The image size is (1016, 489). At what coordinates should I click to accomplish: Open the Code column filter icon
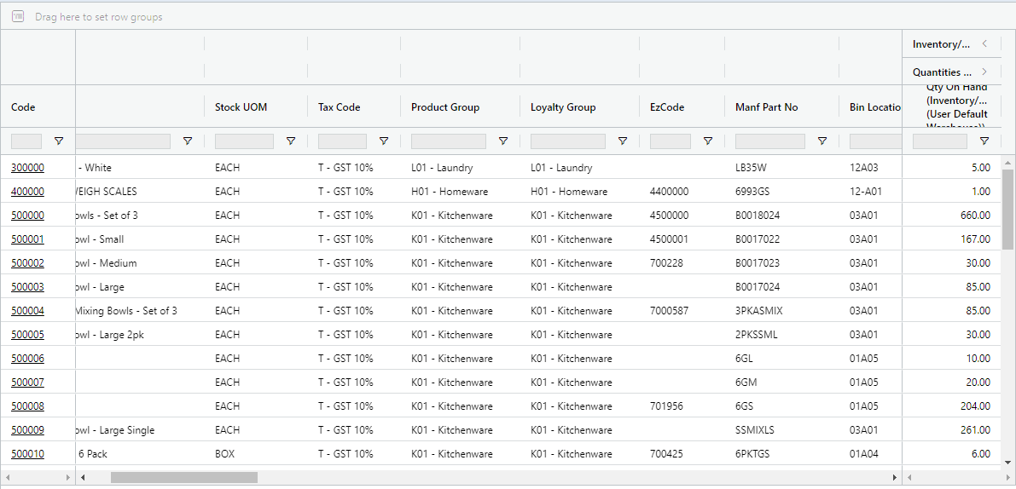coord(59,141)
